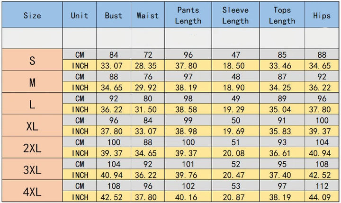Click the Size column header

click(32, 15)
